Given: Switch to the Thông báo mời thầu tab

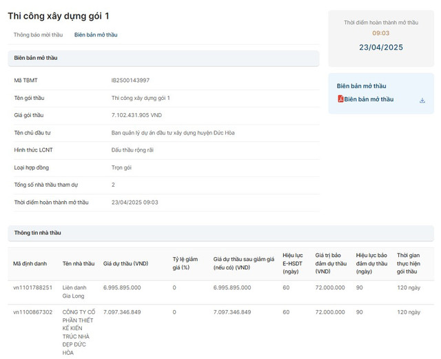Looking at the screenshot, I should click(38, 34).
